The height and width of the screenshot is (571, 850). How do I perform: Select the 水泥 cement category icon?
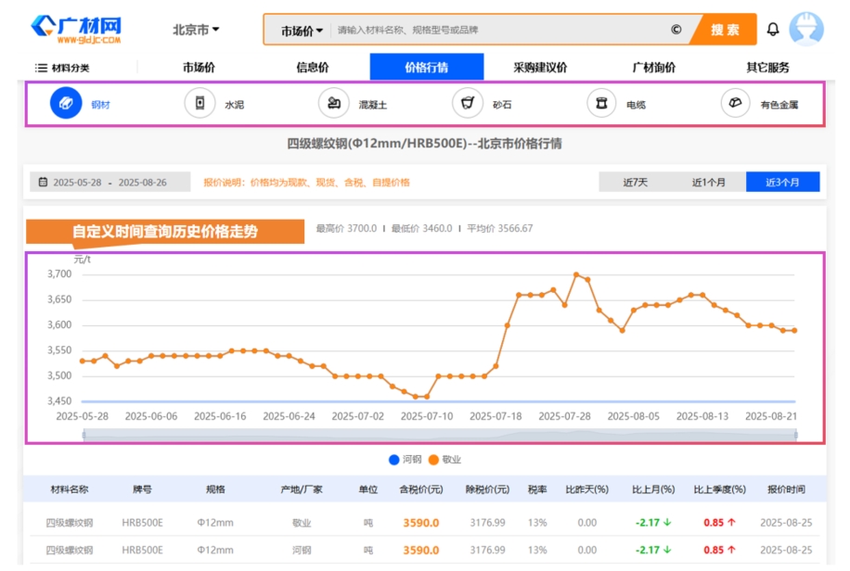[200, 104]
